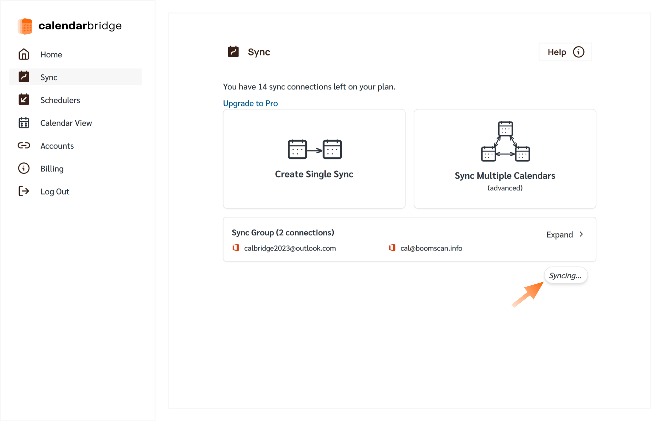Click the Sync page heading text
The image size is (656, 421).
point(259,52)
